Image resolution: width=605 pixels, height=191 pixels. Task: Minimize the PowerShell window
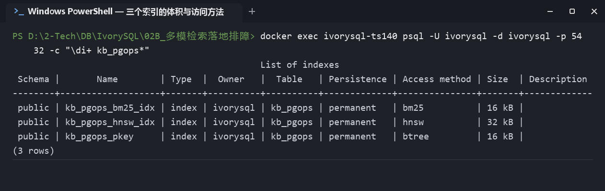click(x=550, y=11)
